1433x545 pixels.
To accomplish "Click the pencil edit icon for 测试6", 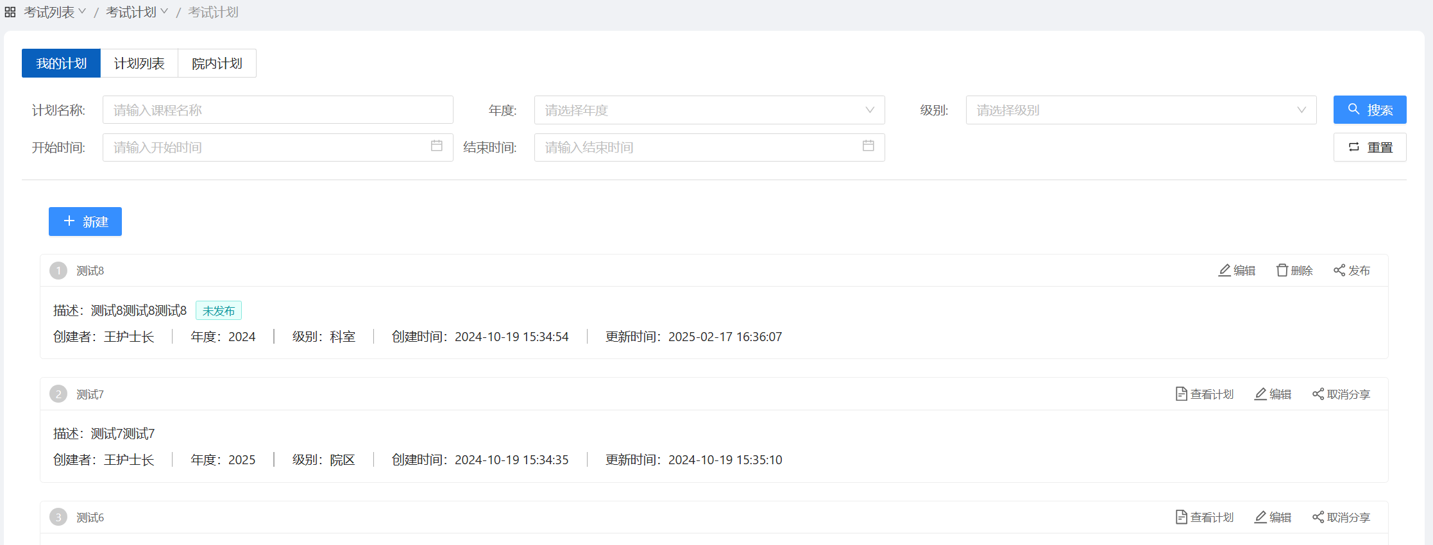I will coord(1260,517).
